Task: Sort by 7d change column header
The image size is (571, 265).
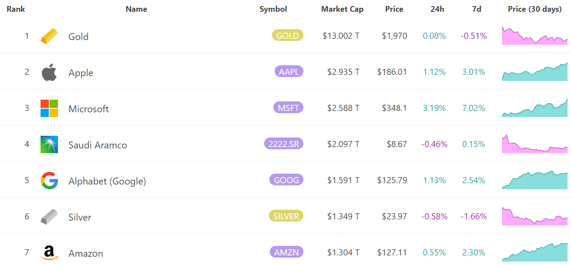Action: coord(476,9)
